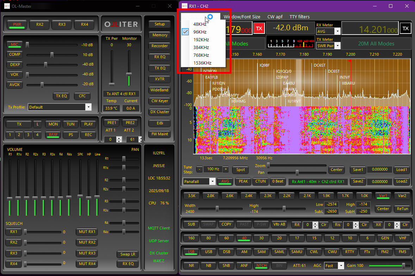Toggle the NB noise blanker

pos(208,265)
